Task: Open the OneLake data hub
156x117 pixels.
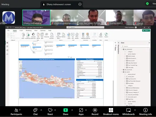Action: tap(33, 36)
